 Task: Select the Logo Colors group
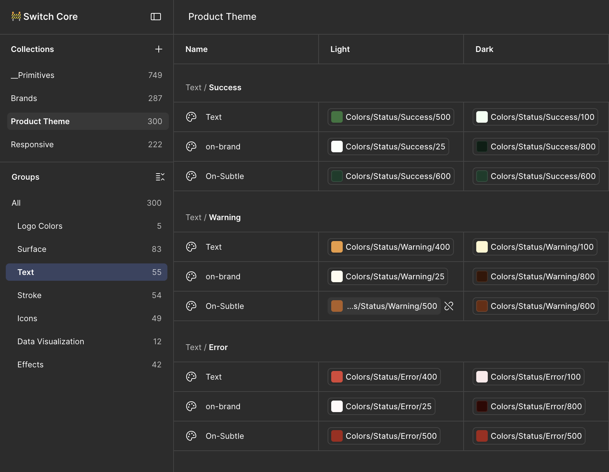87,226
